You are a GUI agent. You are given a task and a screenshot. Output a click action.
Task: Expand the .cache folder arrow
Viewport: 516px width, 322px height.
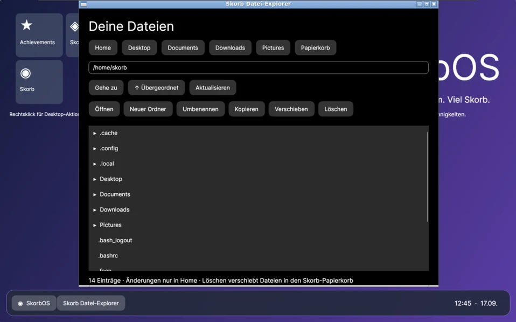pyautogui.click(x=94, y=133)
